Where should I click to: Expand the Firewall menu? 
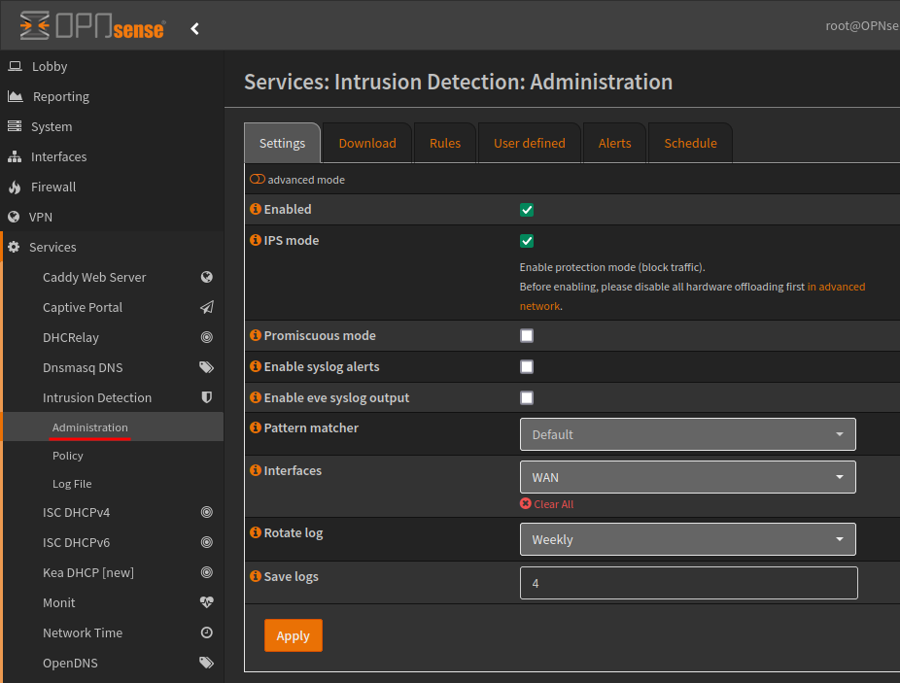tap(112, 188)
